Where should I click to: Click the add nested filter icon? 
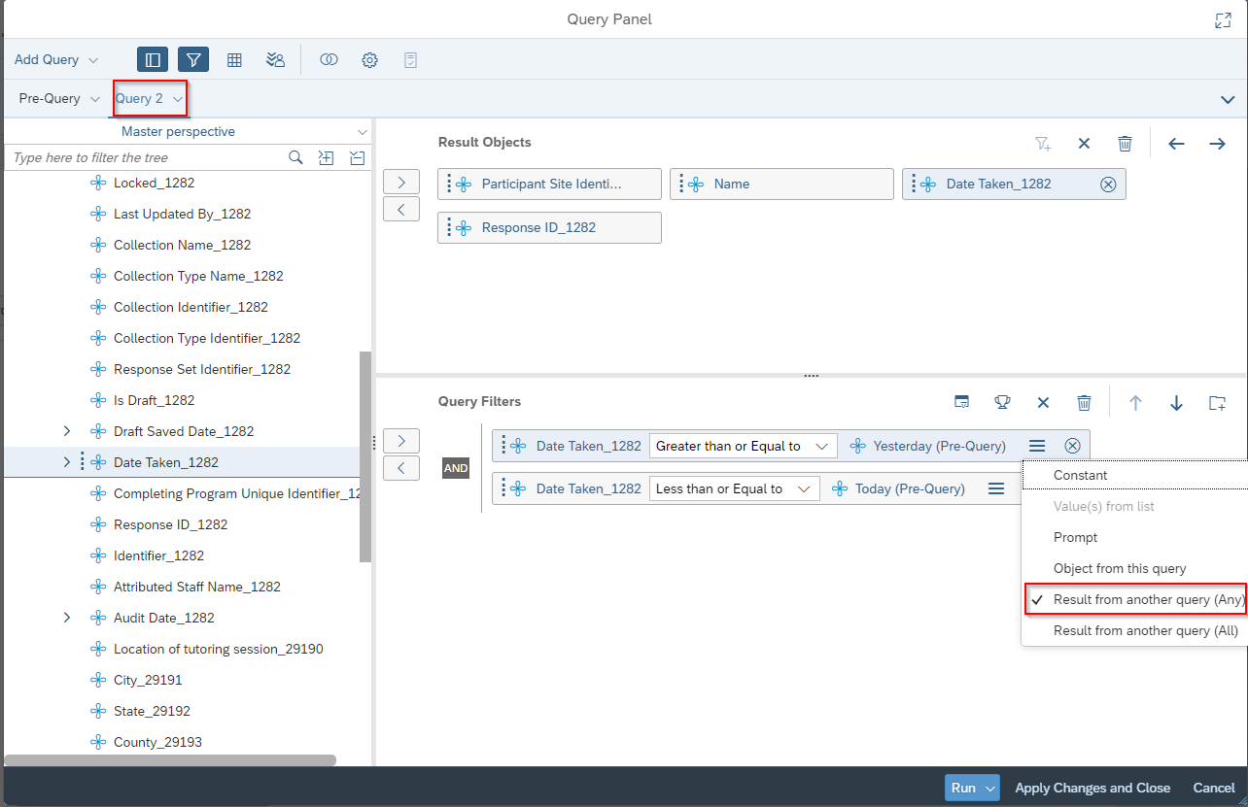click(1217, 402)
